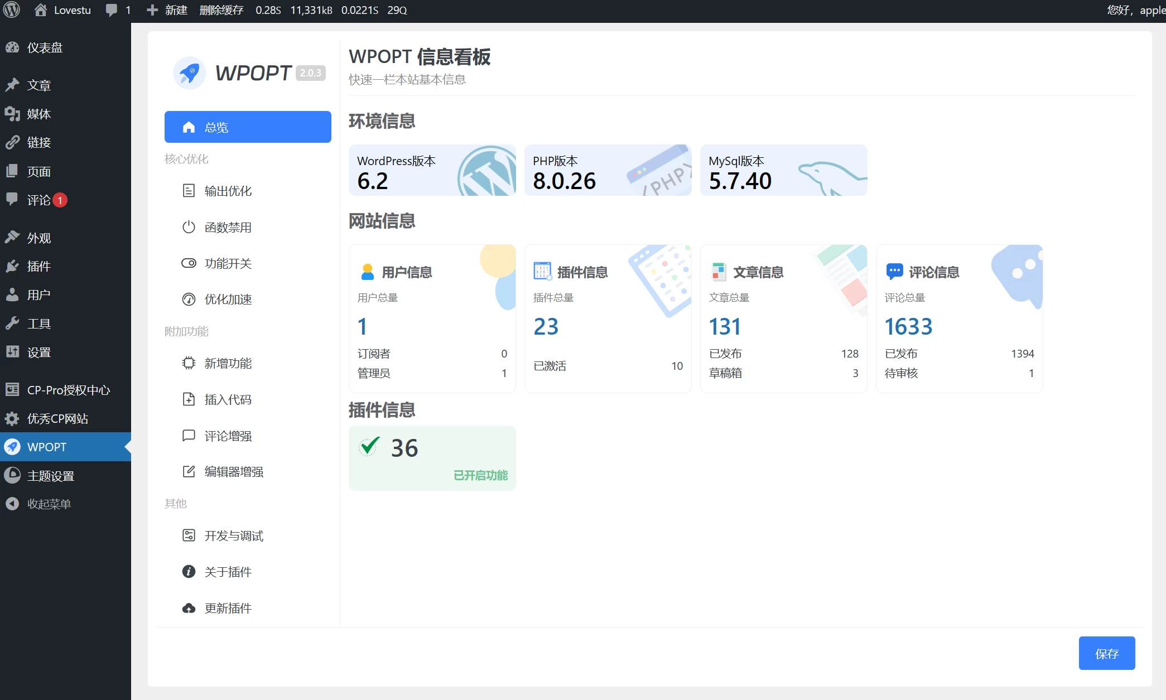Open the Lovestu site home icon

pos(40,10)
